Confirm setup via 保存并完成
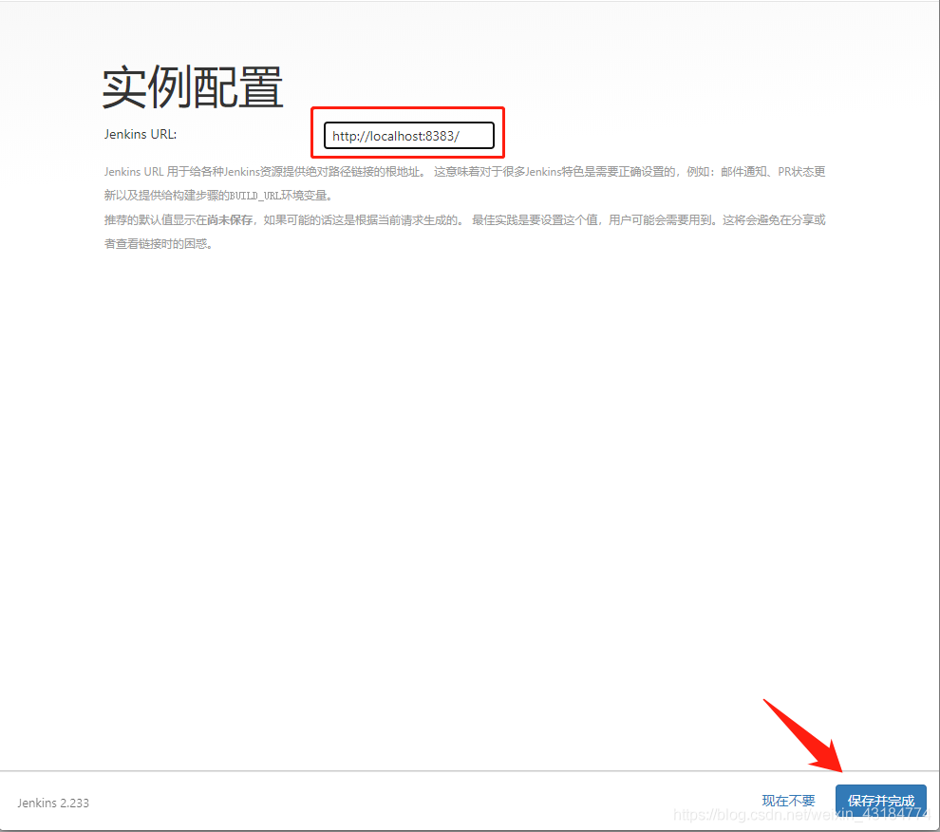 point(881,801)
